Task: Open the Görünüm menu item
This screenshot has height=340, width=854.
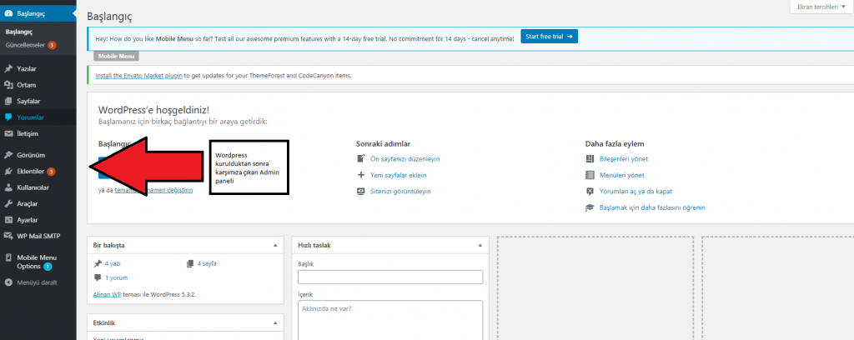Action: click(x=38, y=154)
